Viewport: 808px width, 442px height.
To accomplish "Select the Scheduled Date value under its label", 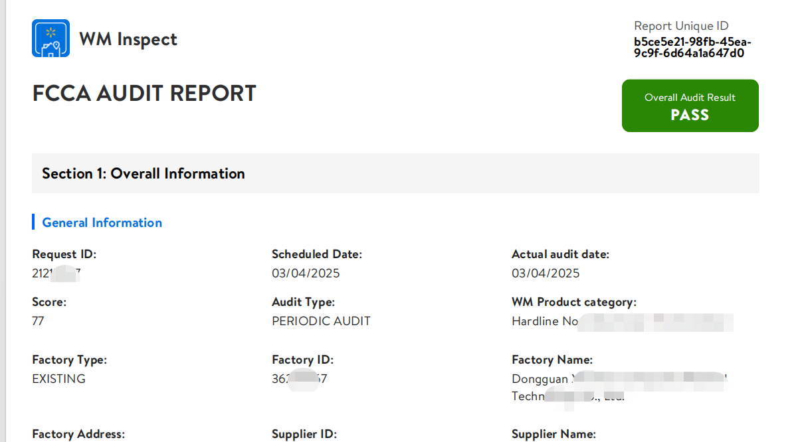I will pos(306,273).
